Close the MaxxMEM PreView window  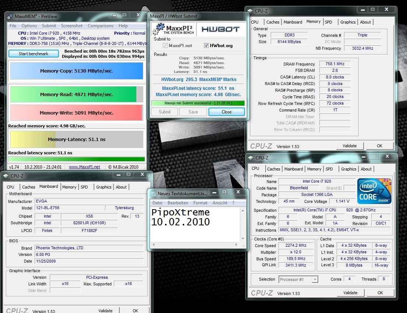tap(138, 15)
